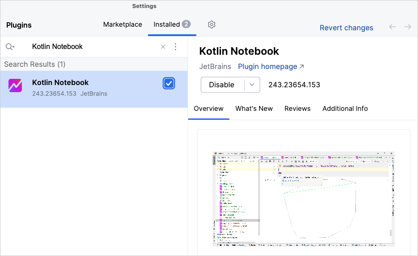Screen dimensions: 418x256
Task: Click in the plugin search field
Action: (x=93, y=47)
